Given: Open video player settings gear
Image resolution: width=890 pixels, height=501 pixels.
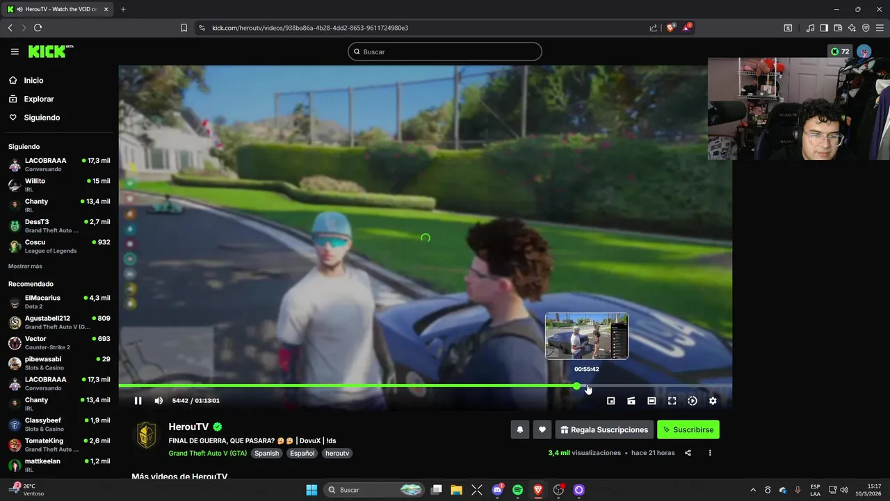Looking at the screenshot, I should pos(713,401).
